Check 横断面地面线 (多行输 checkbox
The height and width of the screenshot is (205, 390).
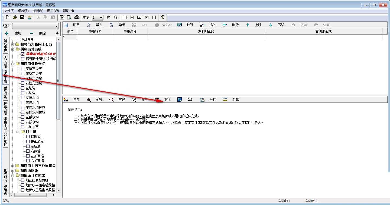pyautogui.click(x=23, y=59)
